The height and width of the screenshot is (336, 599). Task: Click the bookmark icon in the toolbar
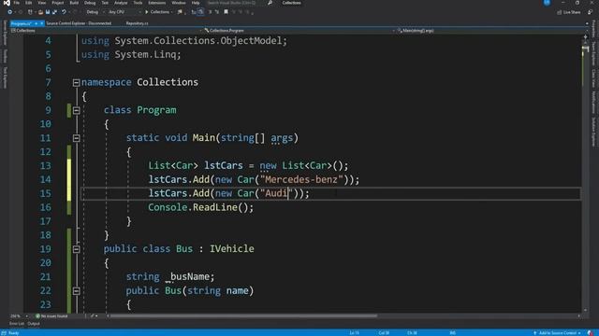tap(226, 12)
